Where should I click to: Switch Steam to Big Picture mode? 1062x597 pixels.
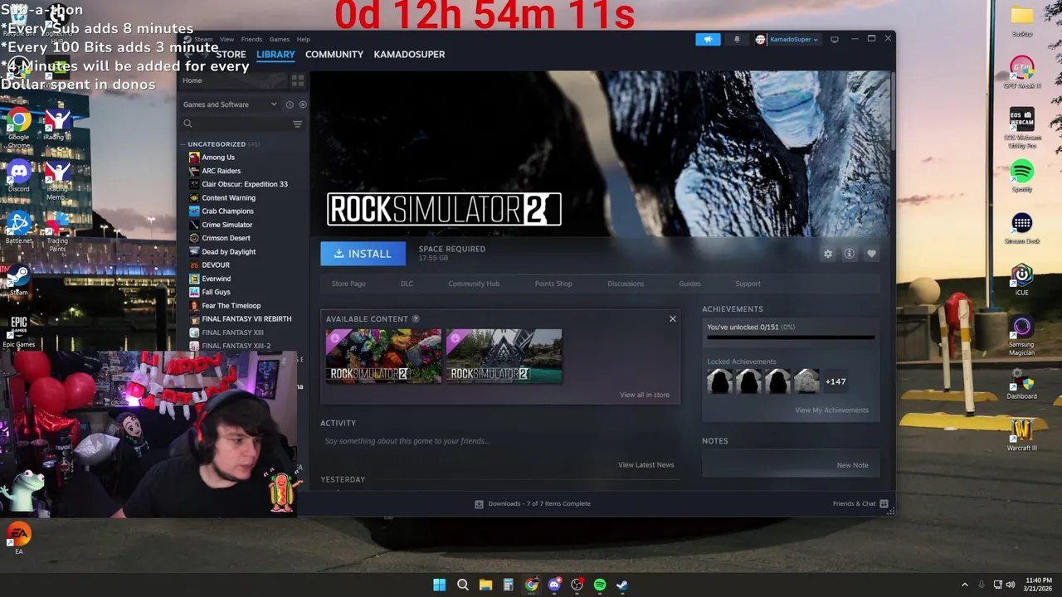(835, 39)
